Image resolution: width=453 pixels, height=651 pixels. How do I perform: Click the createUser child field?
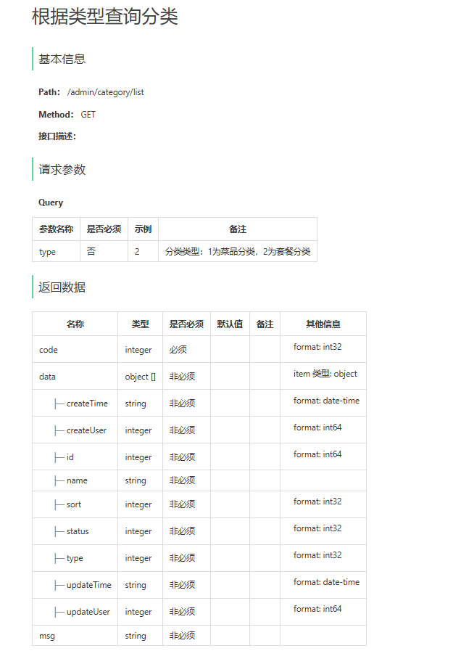[x=86, y=430]
